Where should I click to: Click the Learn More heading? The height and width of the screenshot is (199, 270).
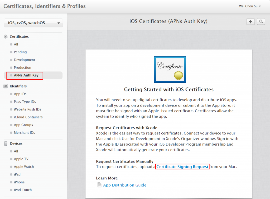[107, 178]
